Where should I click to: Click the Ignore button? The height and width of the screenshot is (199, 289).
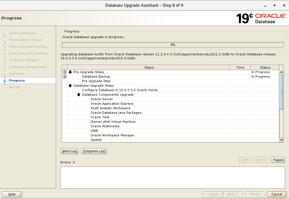pos(261,160)
